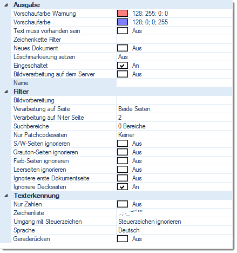
Task: Enable Leerseiten ignorieren checkbox
Action: click(123, 170)
